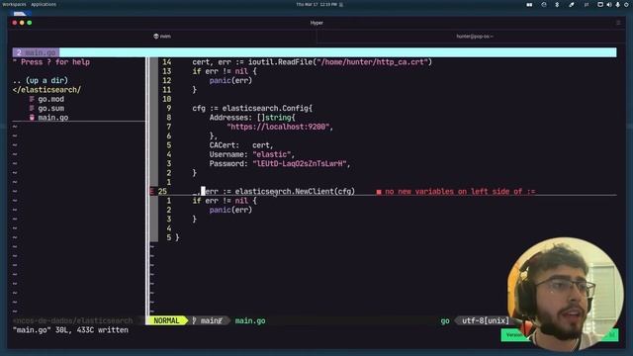Click the 'CACert: cert,' line

tap(241, 145)
